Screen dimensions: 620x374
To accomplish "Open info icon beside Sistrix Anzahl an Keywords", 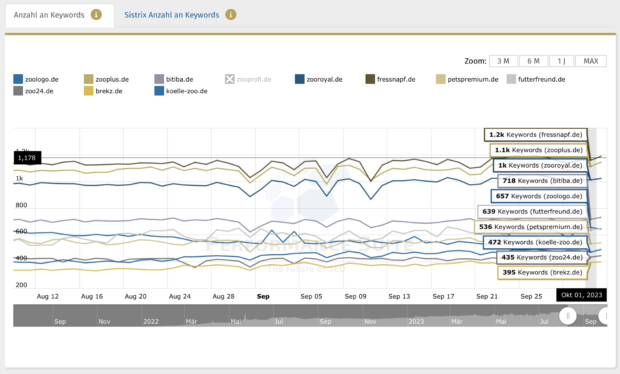I will pyautogui.click(x=231, y=15).
